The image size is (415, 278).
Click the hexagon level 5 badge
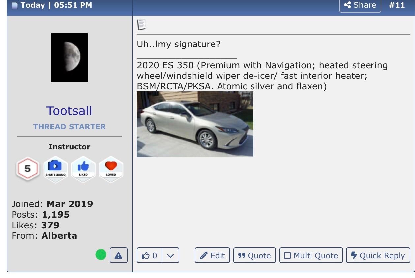(x=28, y=169)
